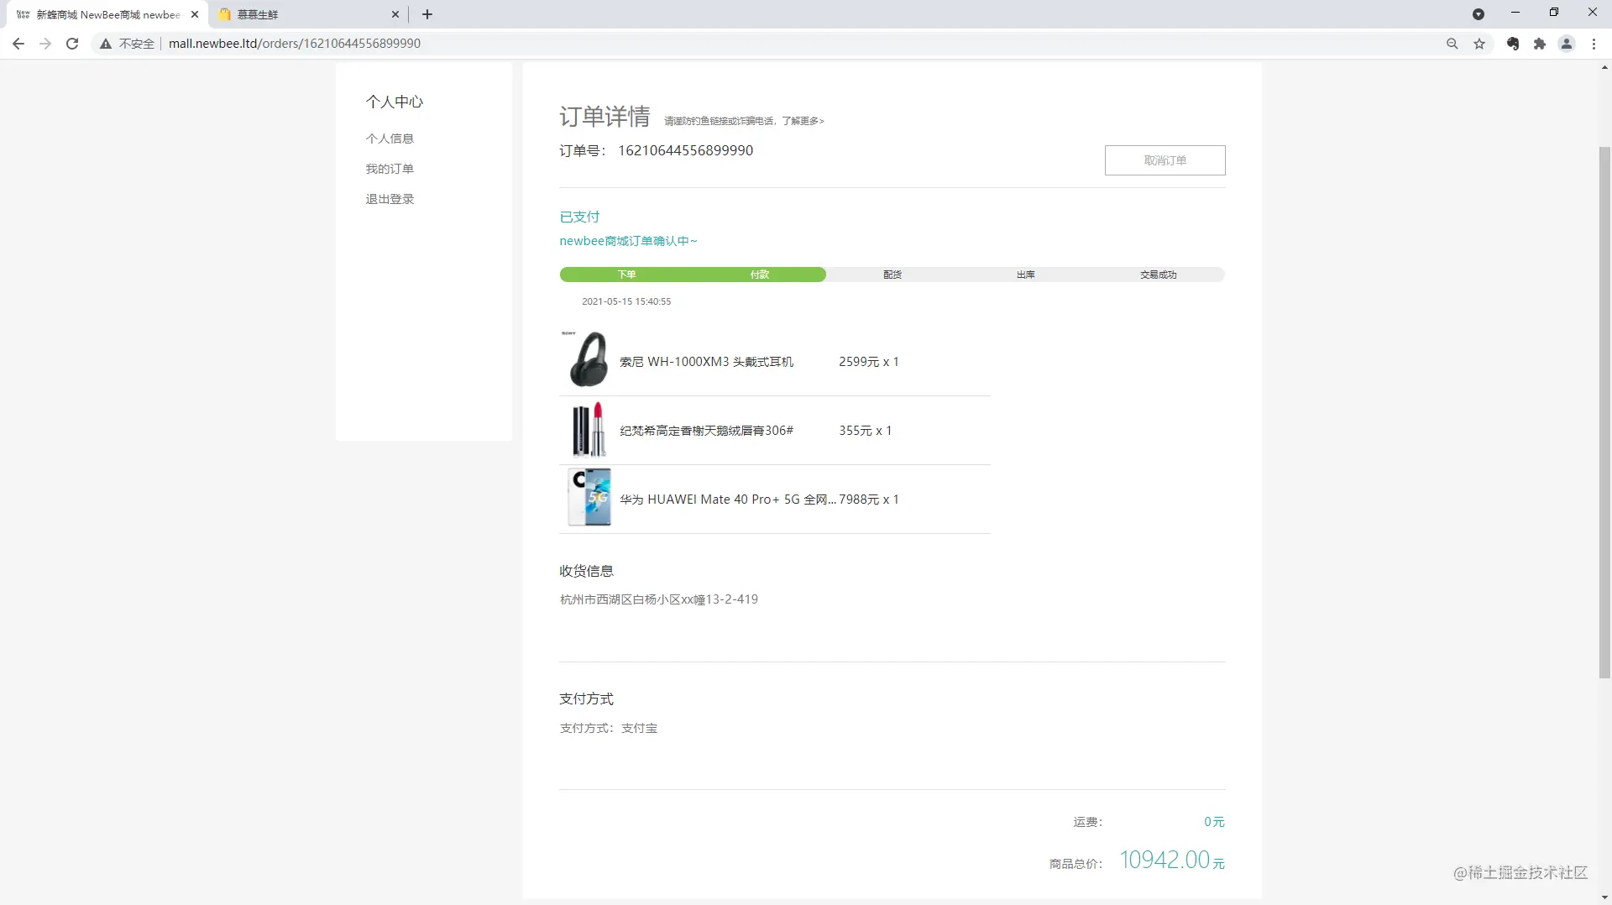Bookmark this page with the star icon
Viewport: 1612px width, 905px height.
(1479, 44)
